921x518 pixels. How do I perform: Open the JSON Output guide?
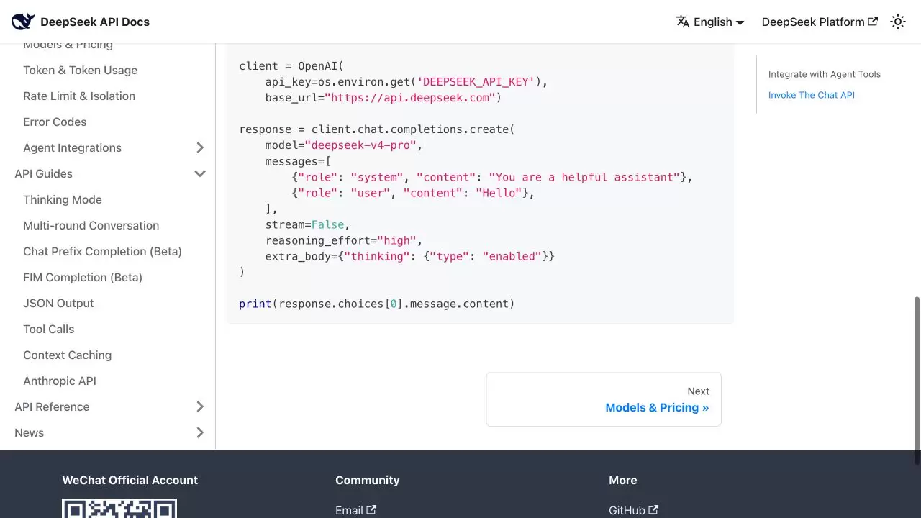coord(58,303)
